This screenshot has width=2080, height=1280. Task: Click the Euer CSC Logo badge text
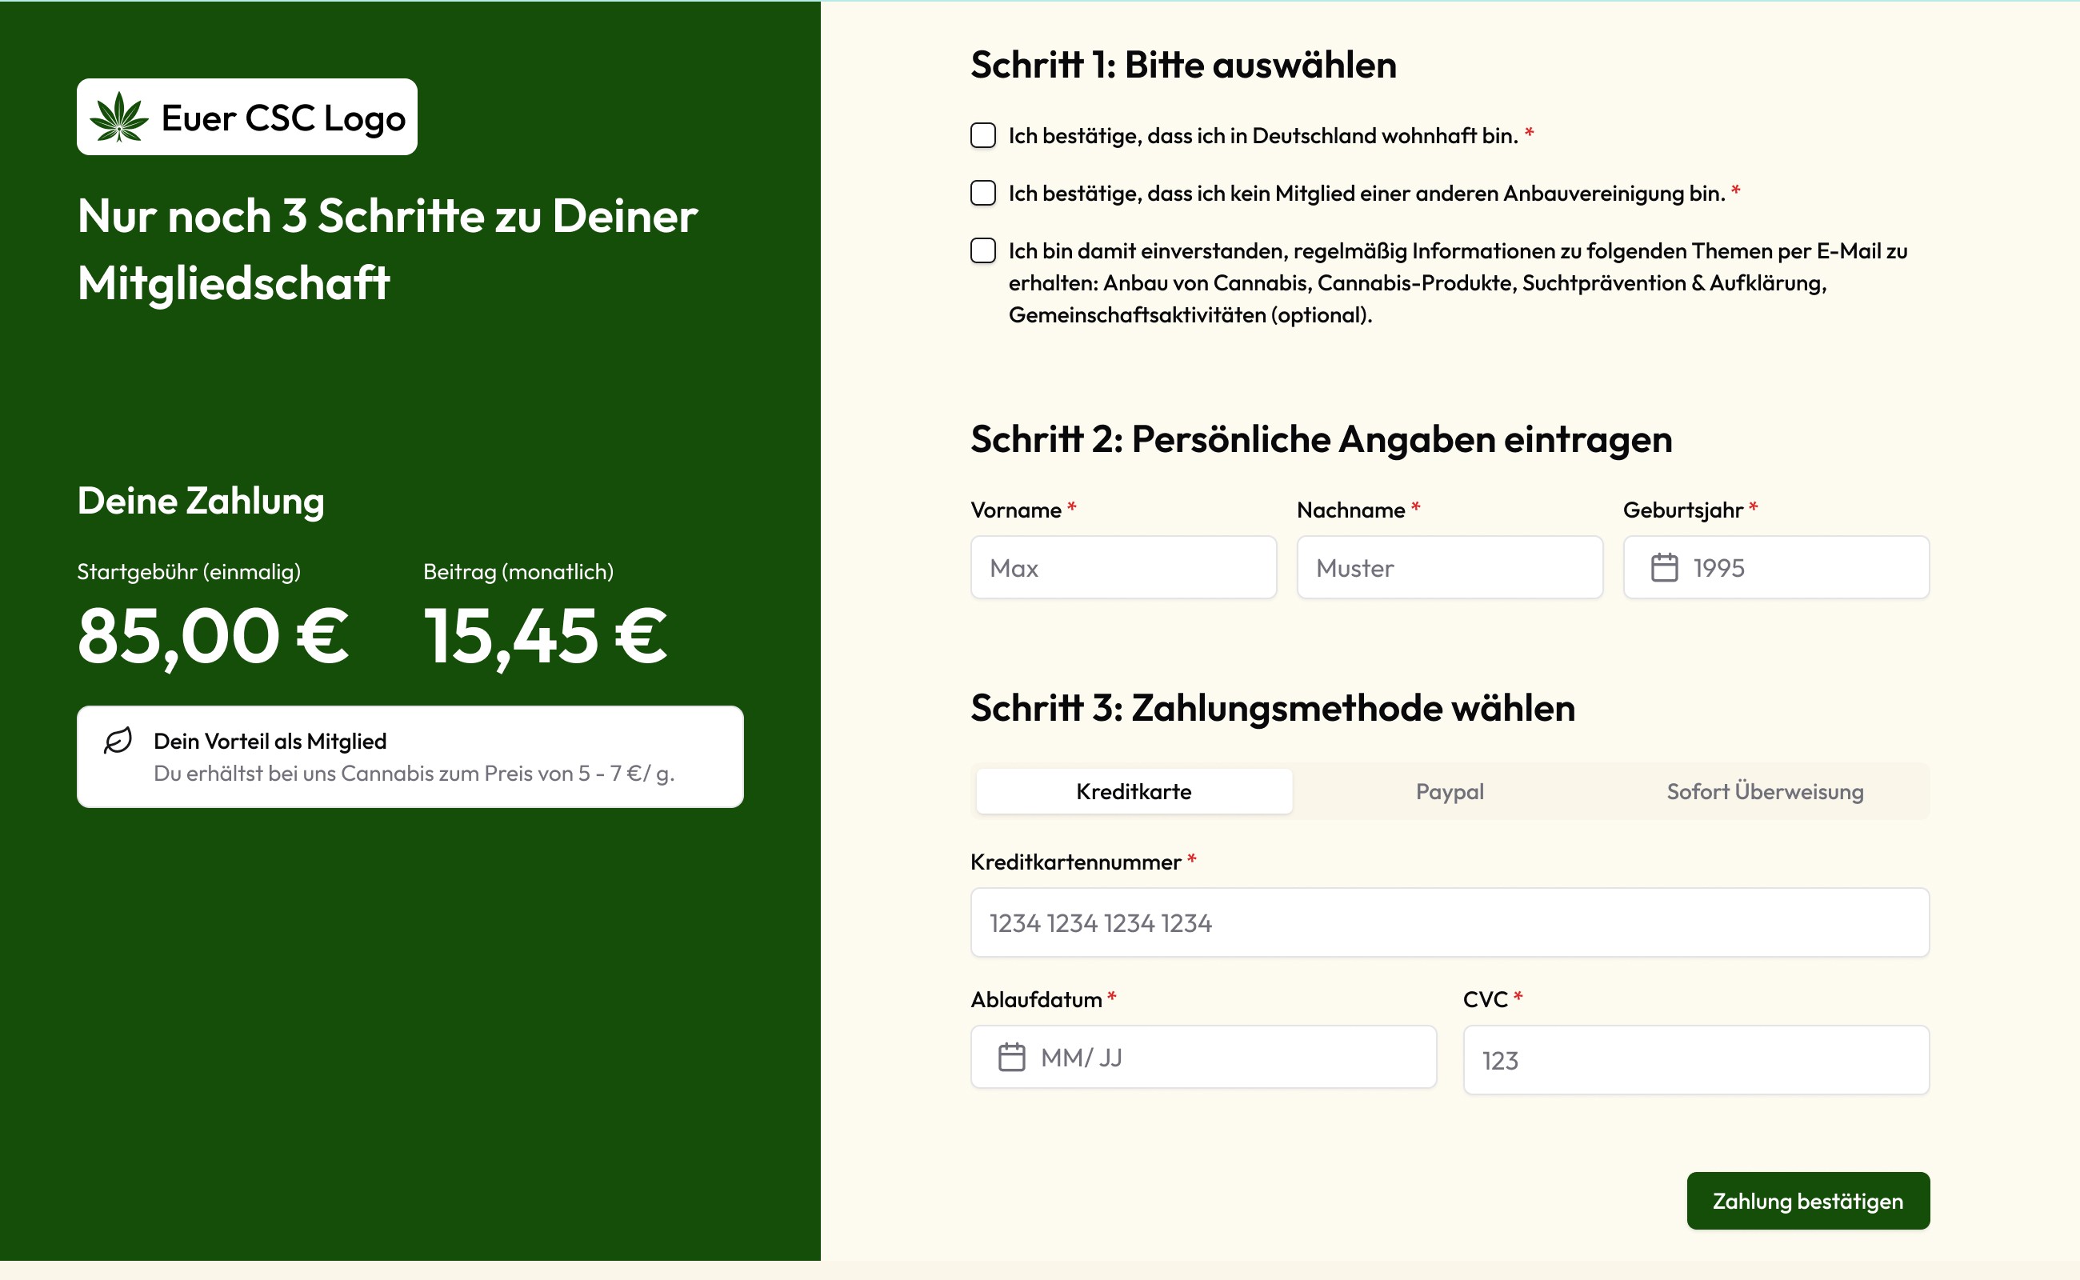pyautogui.click(x=283, y=118)
